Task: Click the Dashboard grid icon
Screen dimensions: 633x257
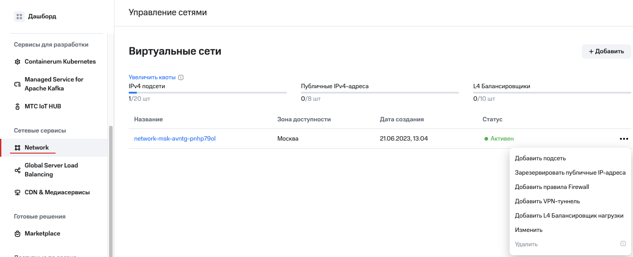Action: pos(19,17)
